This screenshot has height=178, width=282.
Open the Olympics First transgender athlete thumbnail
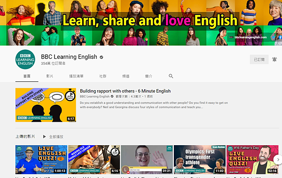(x=200, y=160)
